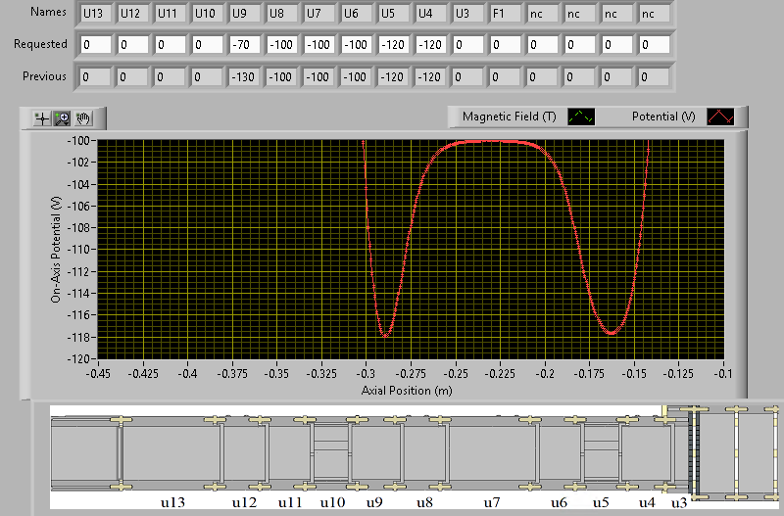Click the -0.225 x-axis tick label
The width and height of the screenshot is (784, 516).
pyautogui.click(x=500, y=374)
